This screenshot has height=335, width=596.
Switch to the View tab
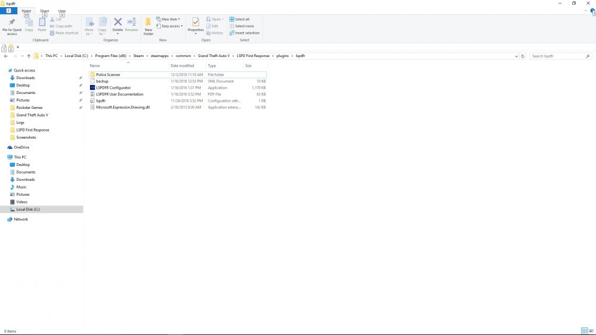click(62, 11)
